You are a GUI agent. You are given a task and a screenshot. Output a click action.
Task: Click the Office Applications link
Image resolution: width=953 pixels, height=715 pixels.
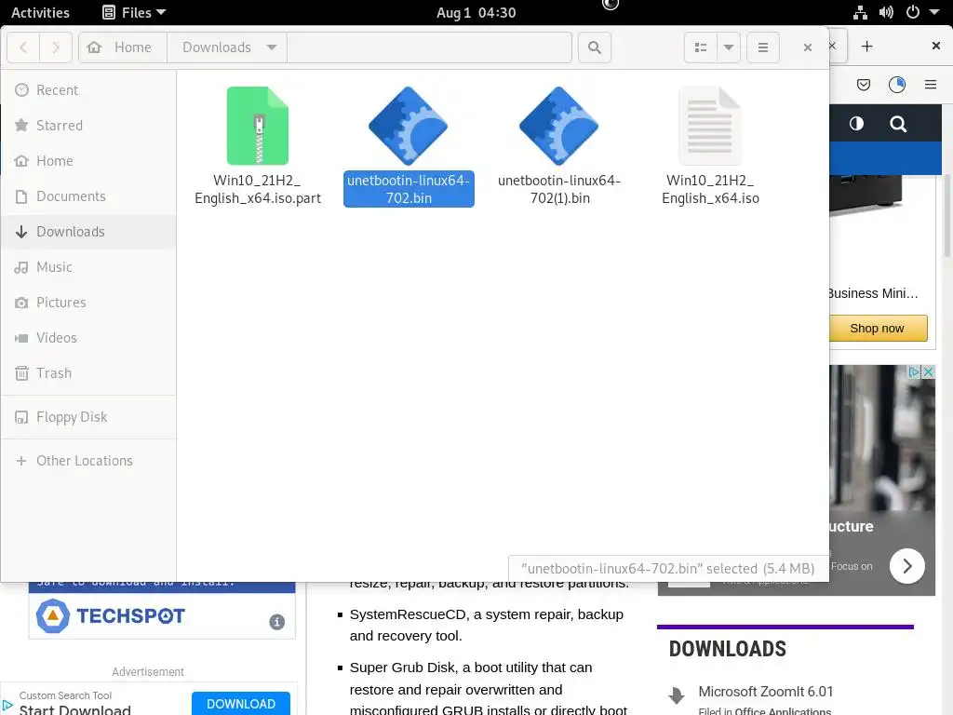[783, 710]
